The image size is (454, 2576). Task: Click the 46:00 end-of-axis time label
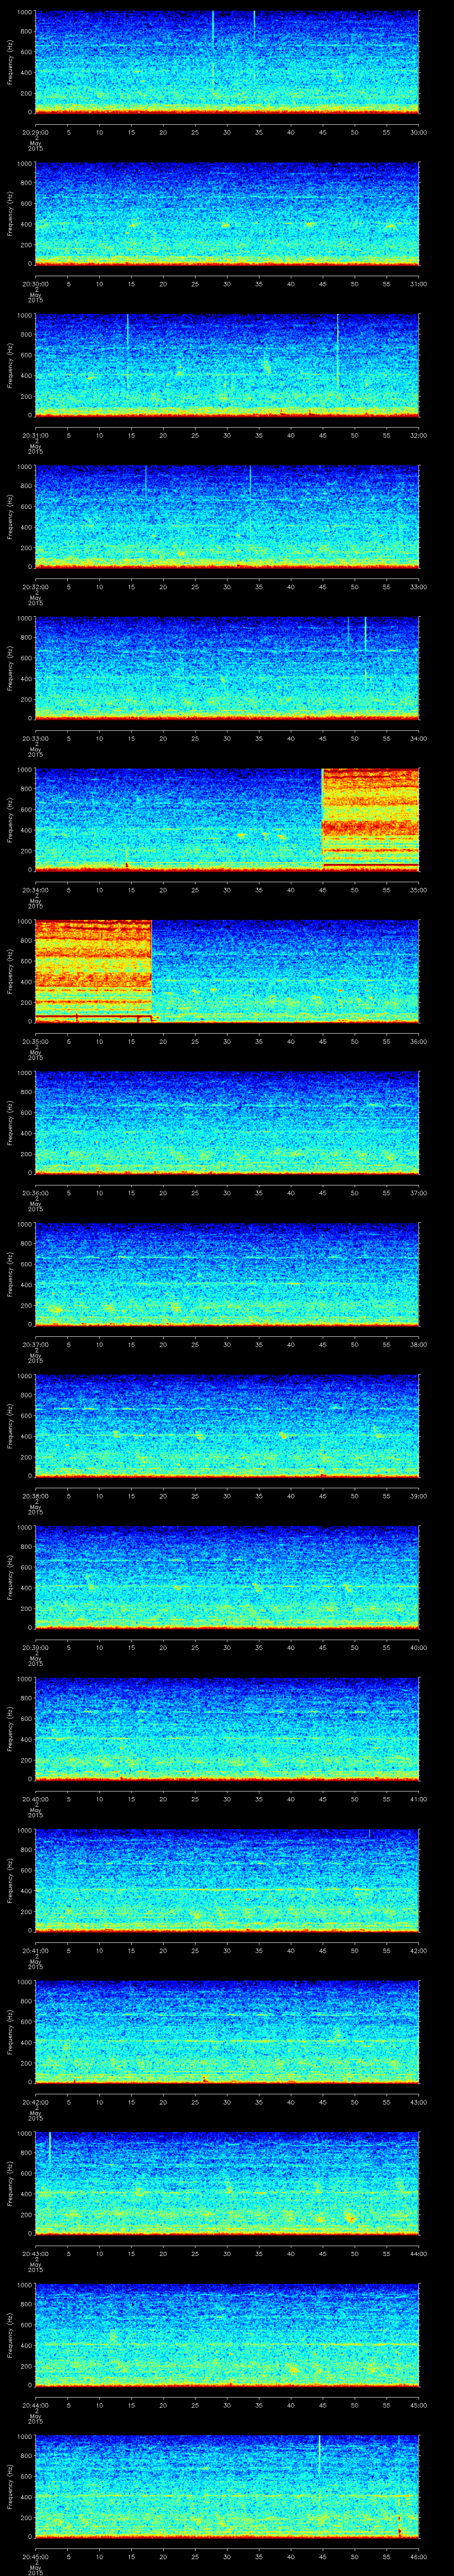point(419,2557)
